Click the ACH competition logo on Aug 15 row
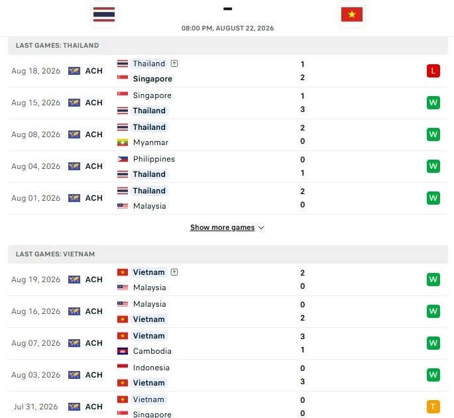The image size is (454, 418). (74, 103)
